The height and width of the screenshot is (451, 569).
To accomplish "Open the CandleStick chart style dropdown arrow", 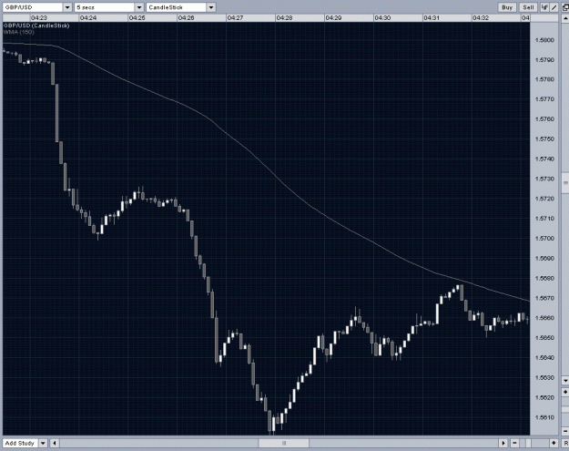I will coord(211,7).
